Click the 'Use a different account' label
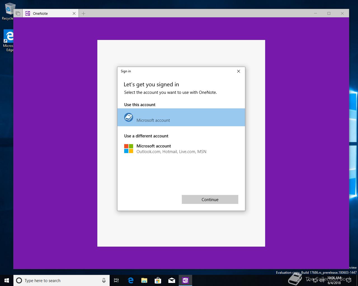Image resolution: width=358 pixels, height=286 pixels. pyautogui.click(x=146, y=136)
